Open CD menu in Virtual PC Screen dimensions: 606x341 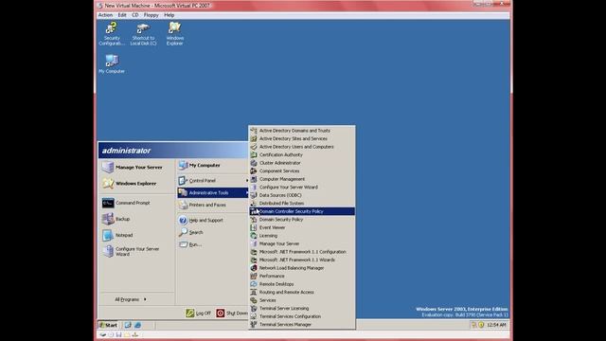(x=134, y=15)
